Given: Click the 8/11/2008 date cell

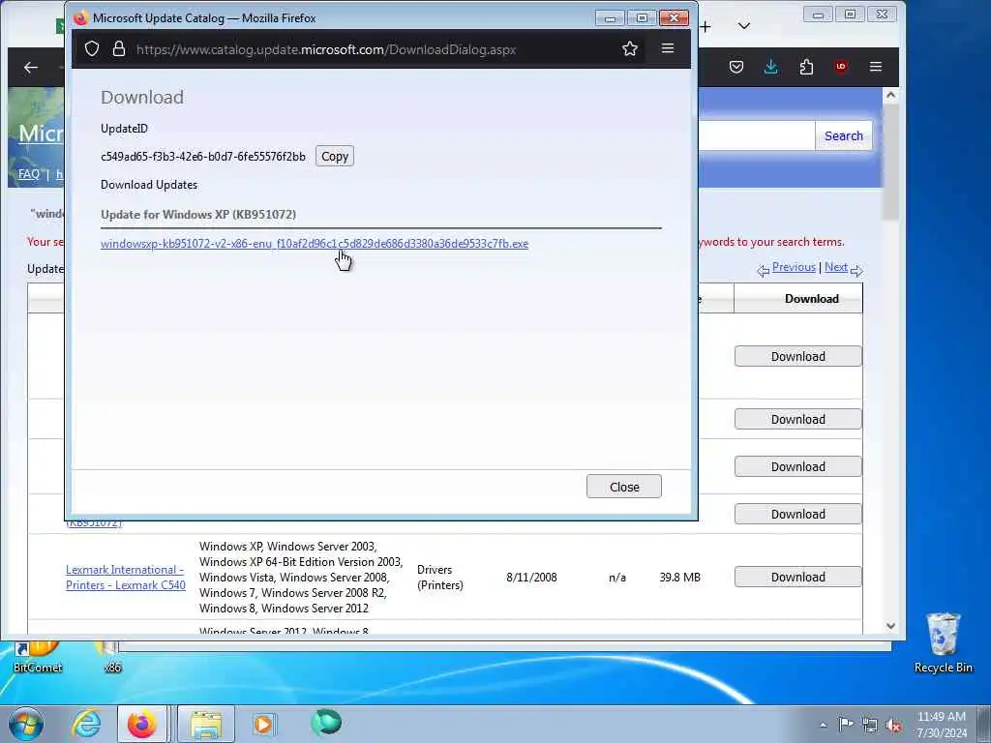Looking at the screenshot, I should [x=531, y=577].
